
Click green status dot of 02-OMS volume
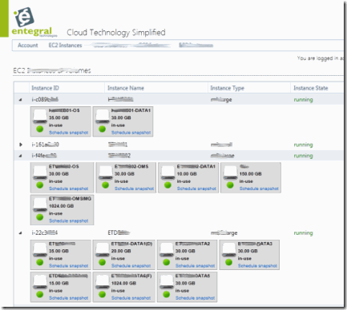106,185
